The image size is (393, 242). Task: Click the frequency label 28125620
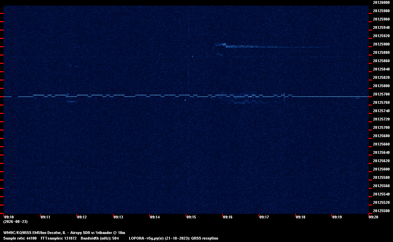click(x=381, y=161)
